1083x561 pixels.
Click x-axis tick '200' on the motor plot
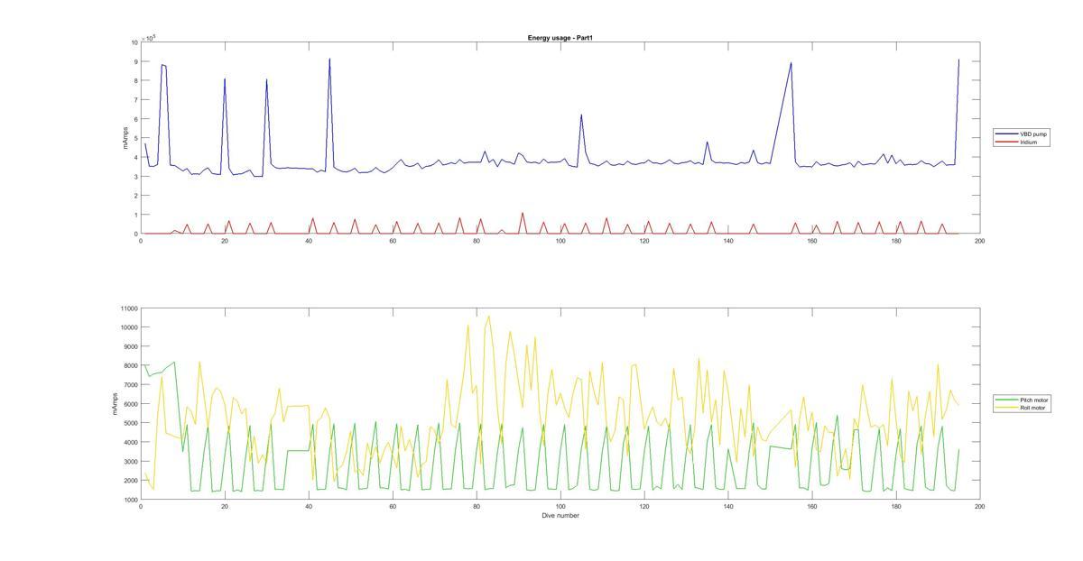980,507
